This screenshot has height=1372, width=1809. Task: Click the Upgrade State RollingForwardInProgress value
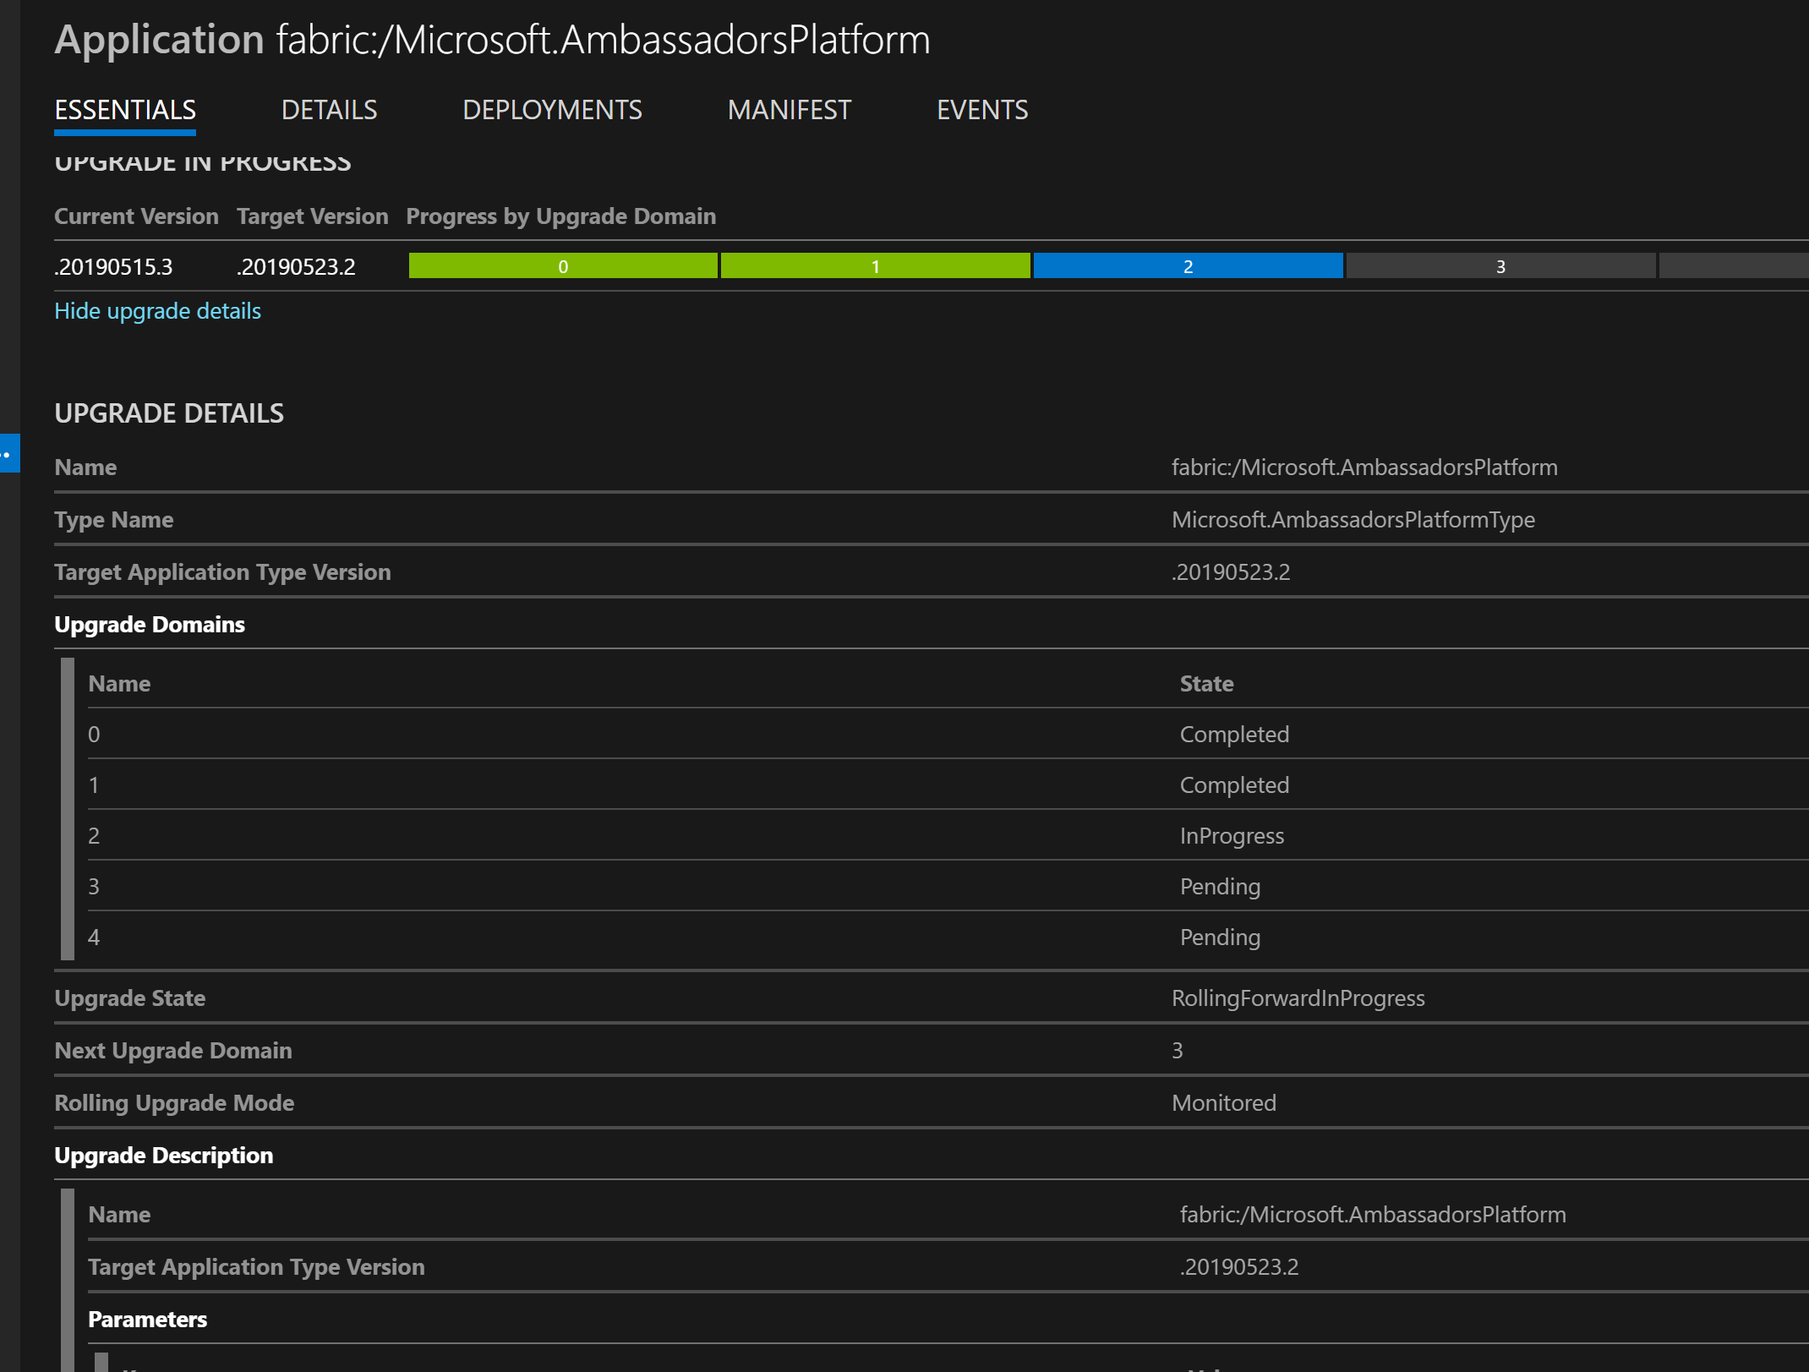pos(1298,998)
